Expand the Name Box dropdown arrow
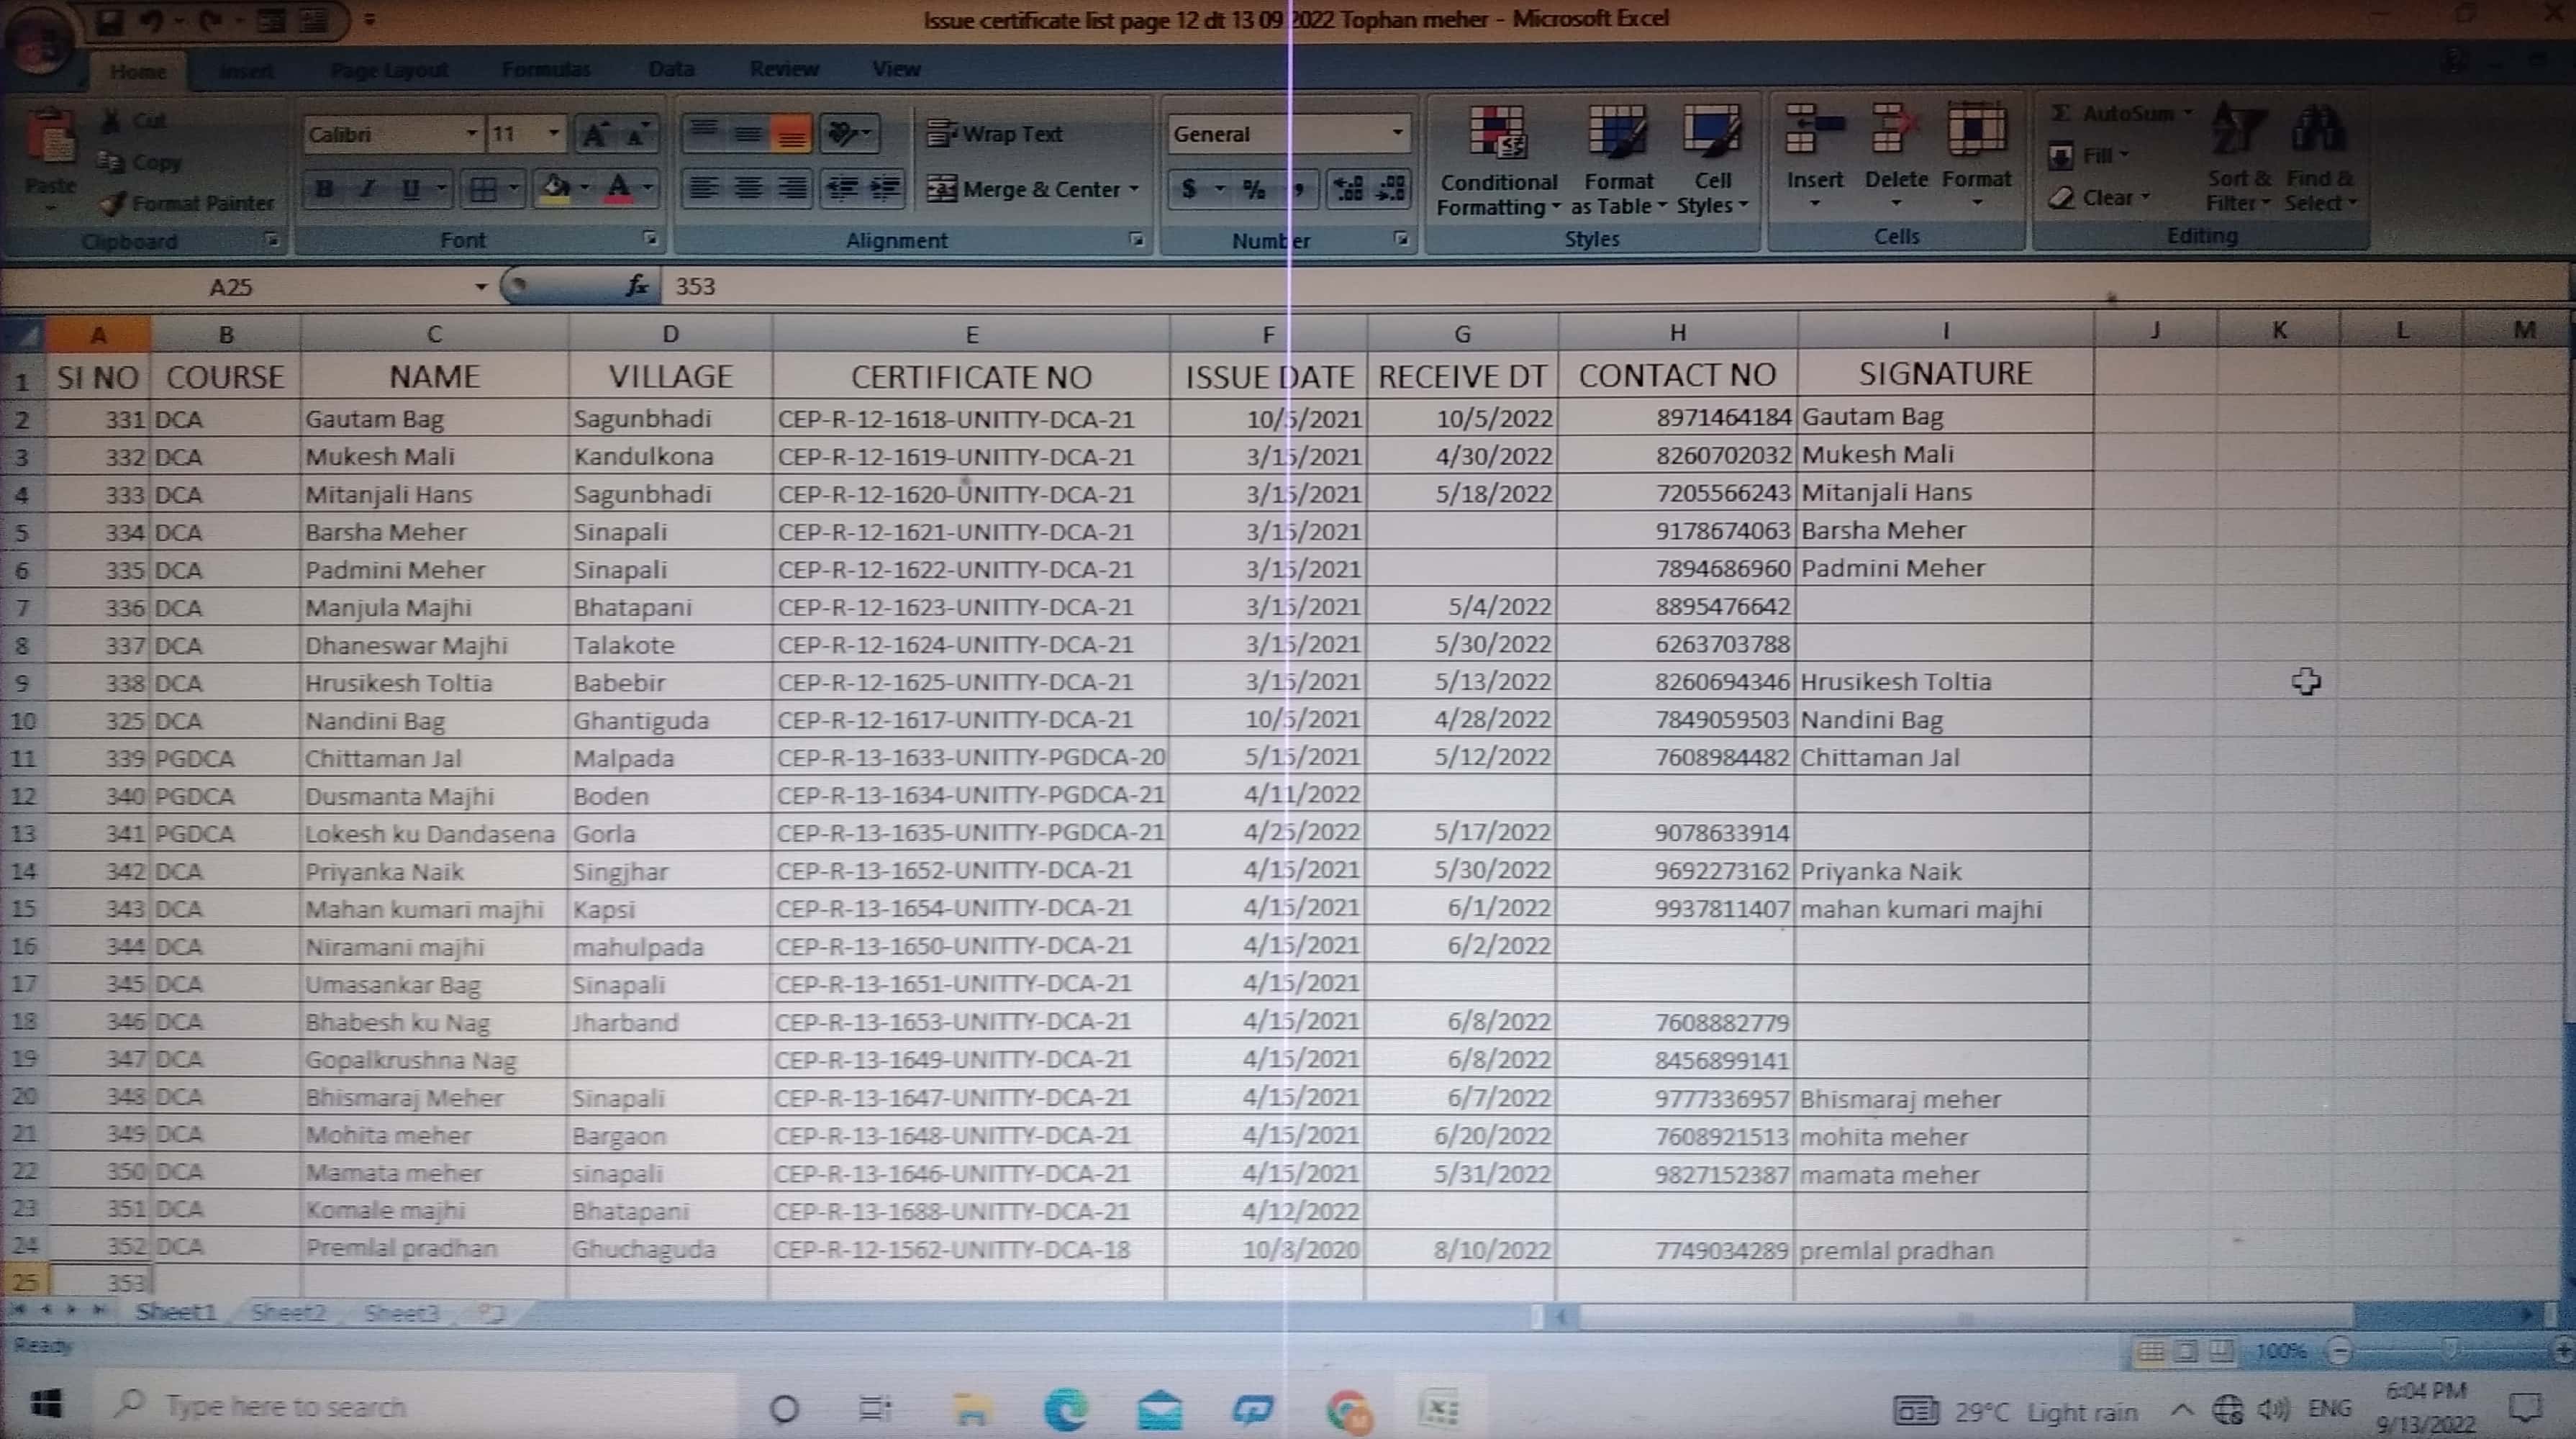Viewport: 2576px width, 1439px height. pyautogui.click(x=481, y=287)
